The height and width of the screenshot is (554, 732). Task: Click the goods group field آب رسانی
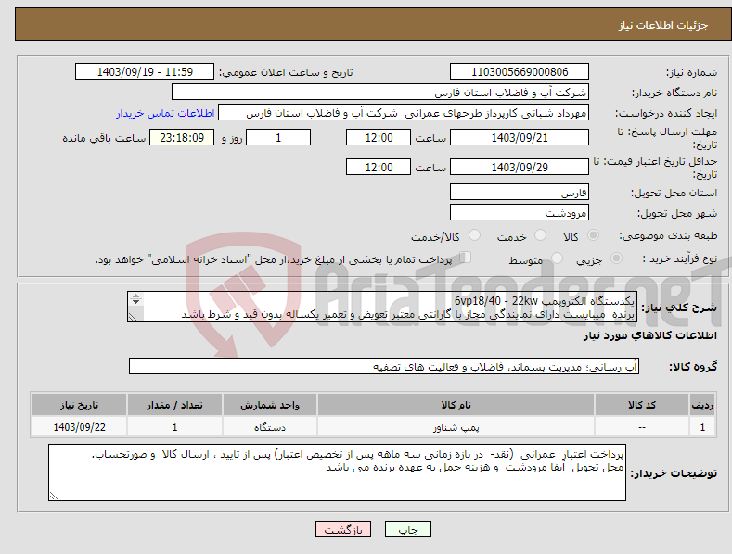pyautogui.click(x=384, y=367)
